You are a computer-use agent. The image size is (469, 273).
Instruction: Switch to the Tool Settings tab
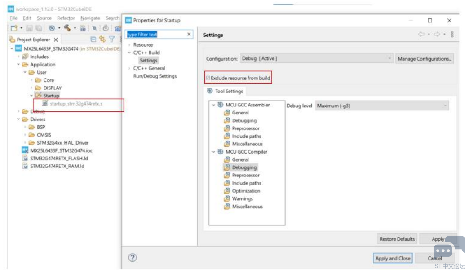pyautogui.click(x=225, y=91)
